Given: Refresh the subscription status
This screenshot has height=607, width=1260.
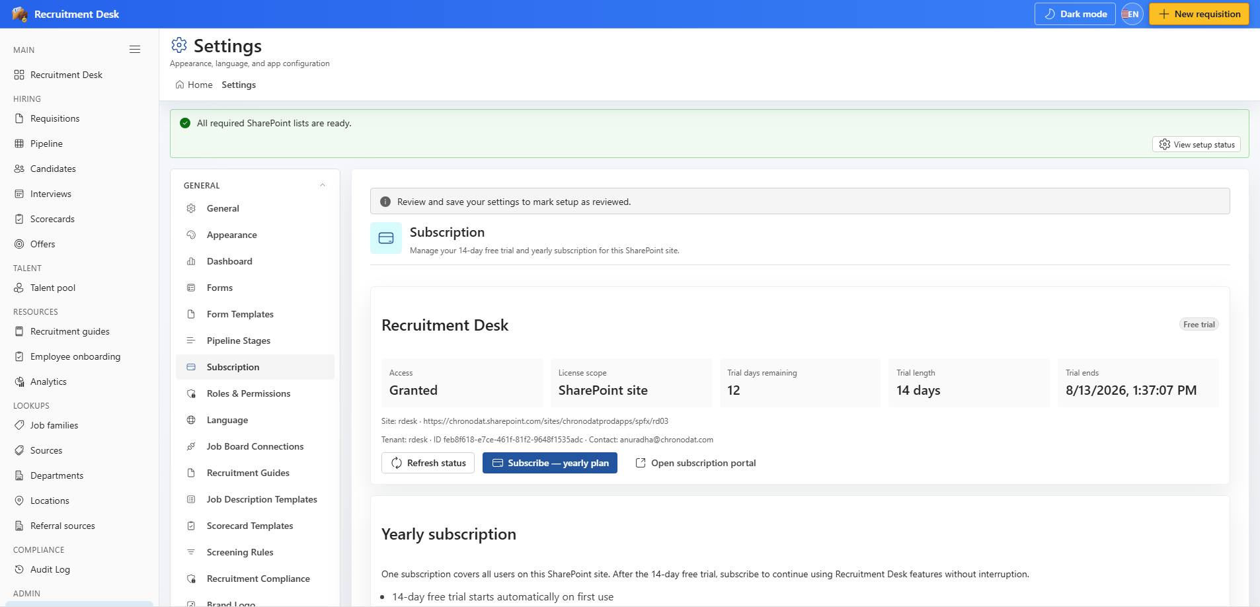Looking at the screenshot, I should coord(428,463).
